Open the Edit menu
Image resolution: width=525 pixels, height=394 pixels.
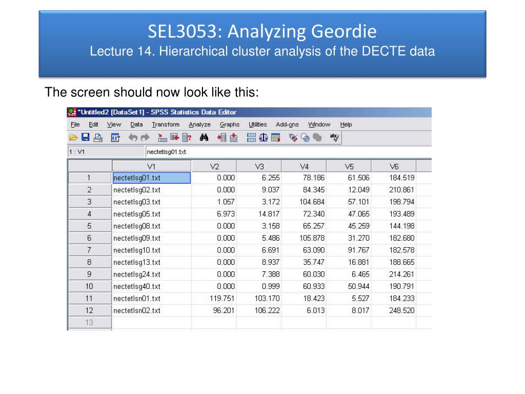(93, 125)
